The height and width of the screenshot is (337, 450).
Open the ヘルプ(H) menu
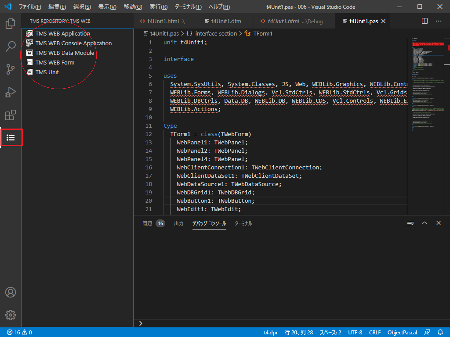[219, 7]
